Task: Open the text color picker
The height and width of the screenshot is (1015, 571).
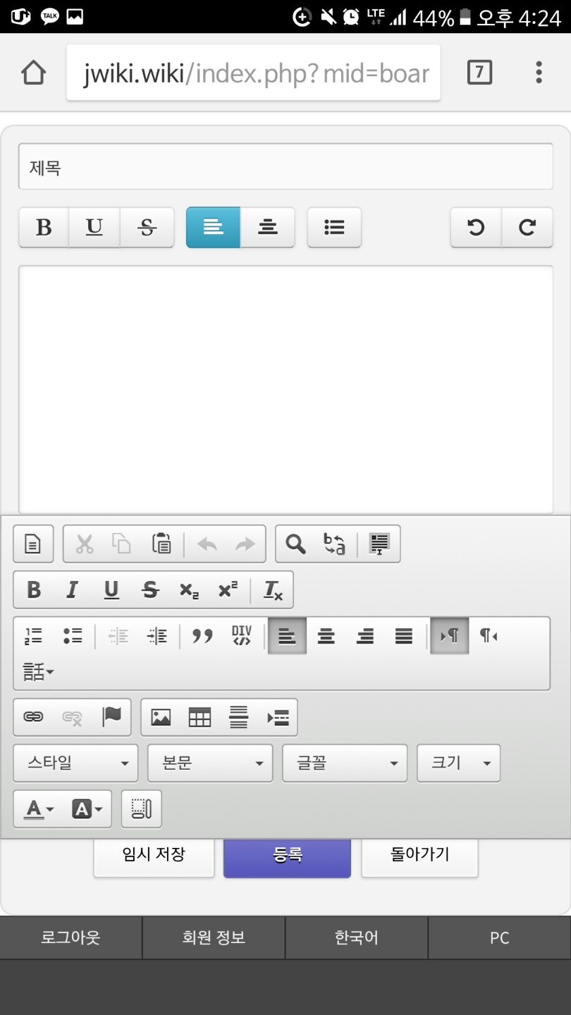Action: coord(39,809)
